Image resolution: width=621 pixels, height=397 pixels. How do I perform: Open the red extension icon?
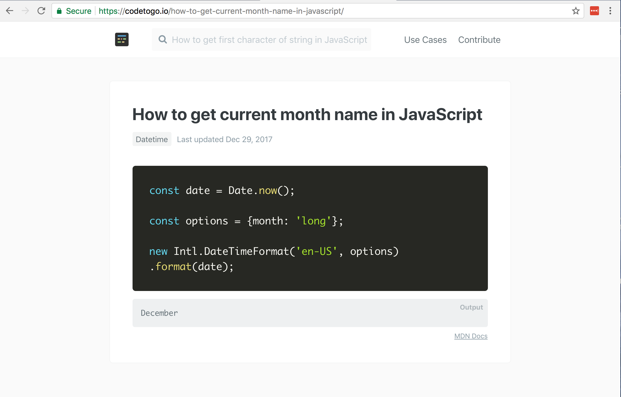594,11
